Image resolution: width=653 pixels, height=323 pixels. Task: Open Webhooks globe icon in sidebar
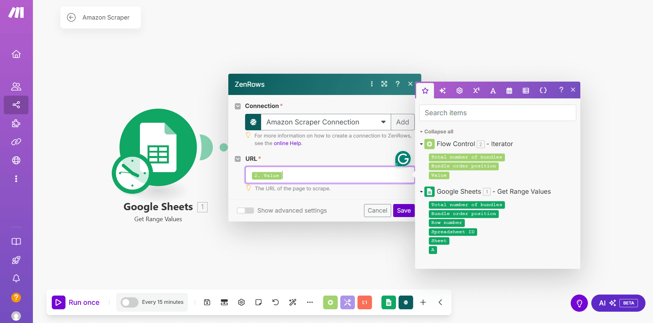(16, 160)
